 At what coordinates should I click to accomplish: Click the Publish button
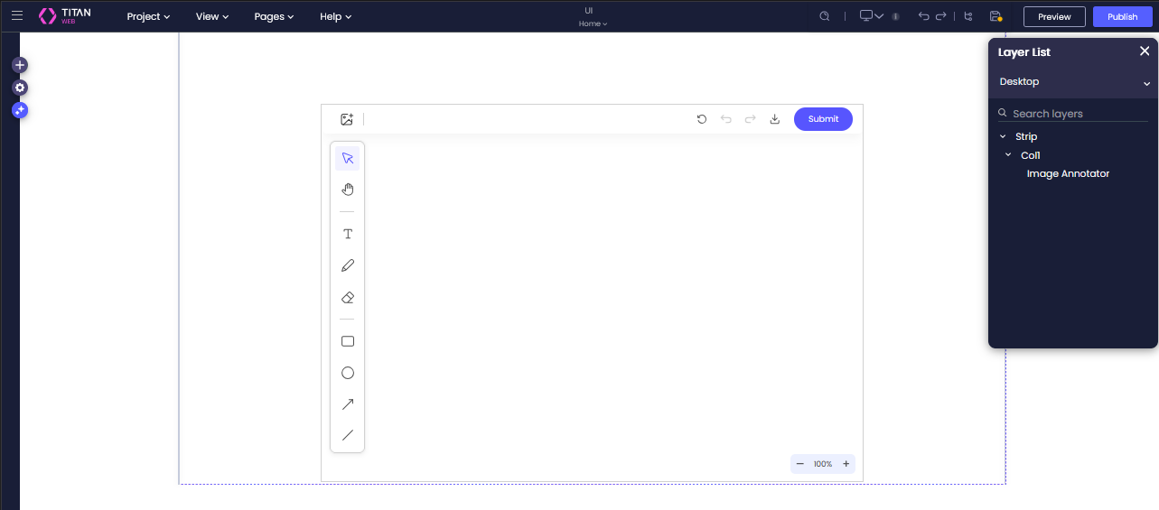[x=1123, y=16]
